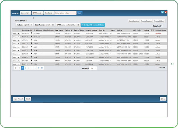Click Remove All Search Criteria
The image size is (178, 128).
93,25
